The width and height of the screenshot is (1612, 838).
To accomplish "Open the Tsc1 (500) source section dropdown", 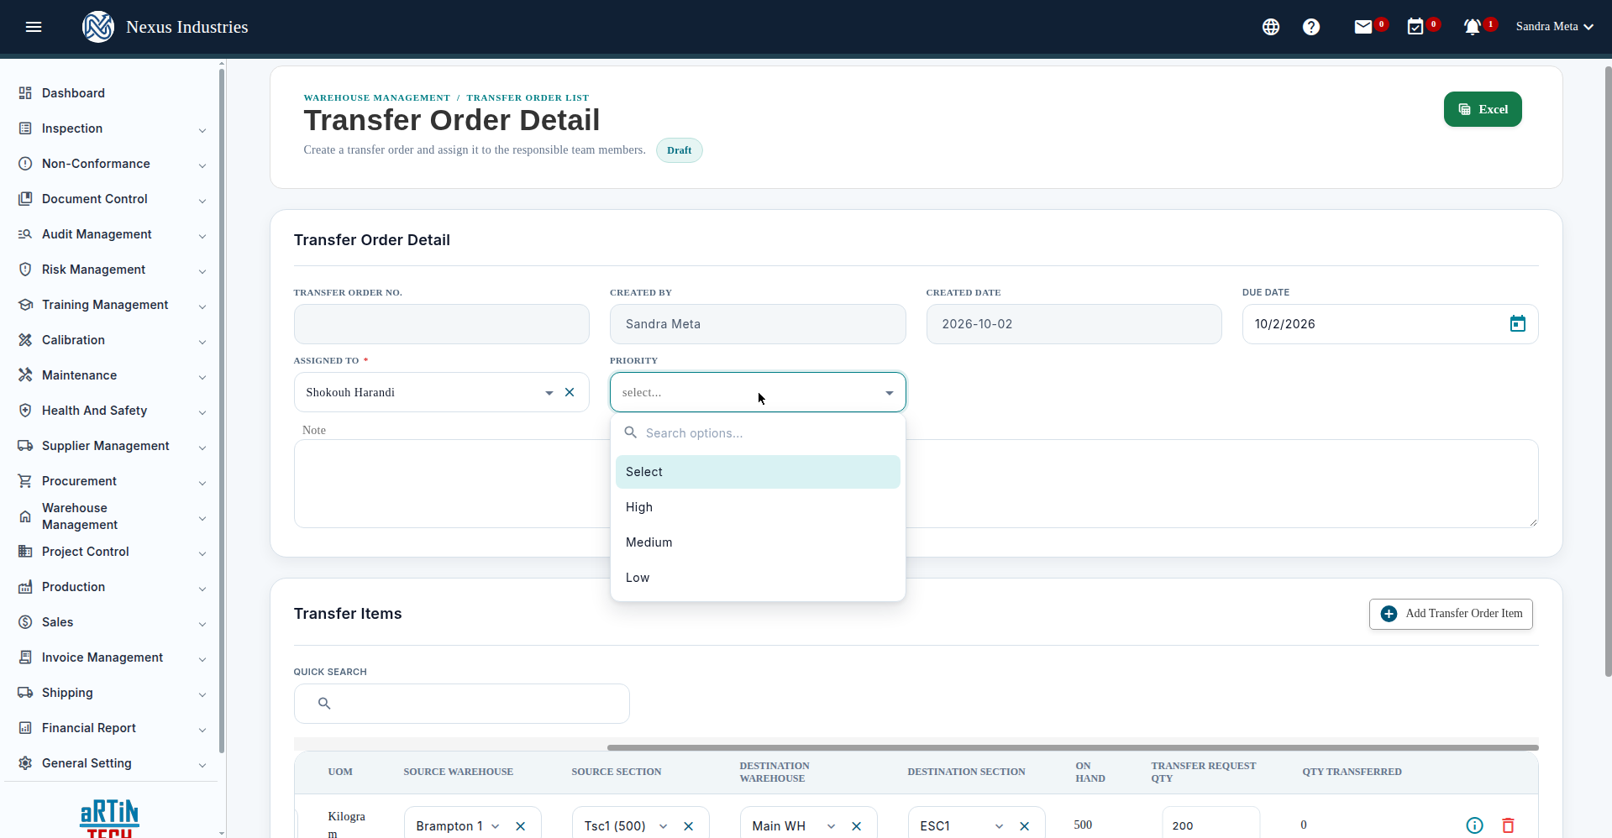I will pos(664,826).
